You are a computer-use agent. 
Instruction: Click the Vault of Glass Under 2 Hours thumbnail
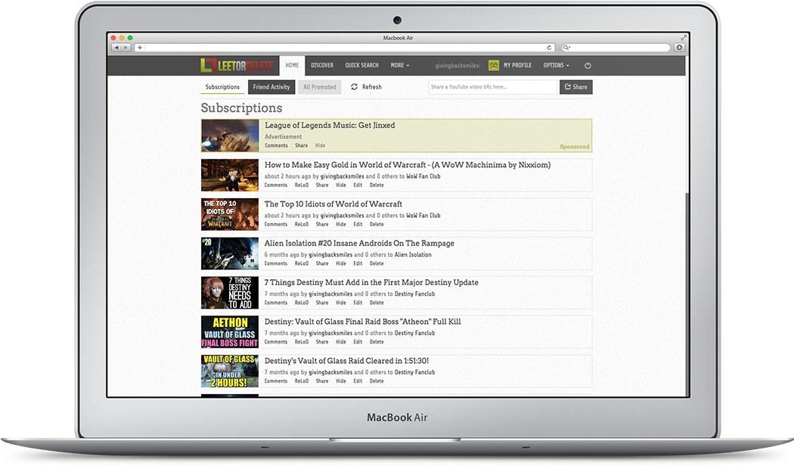coord(230,371)
